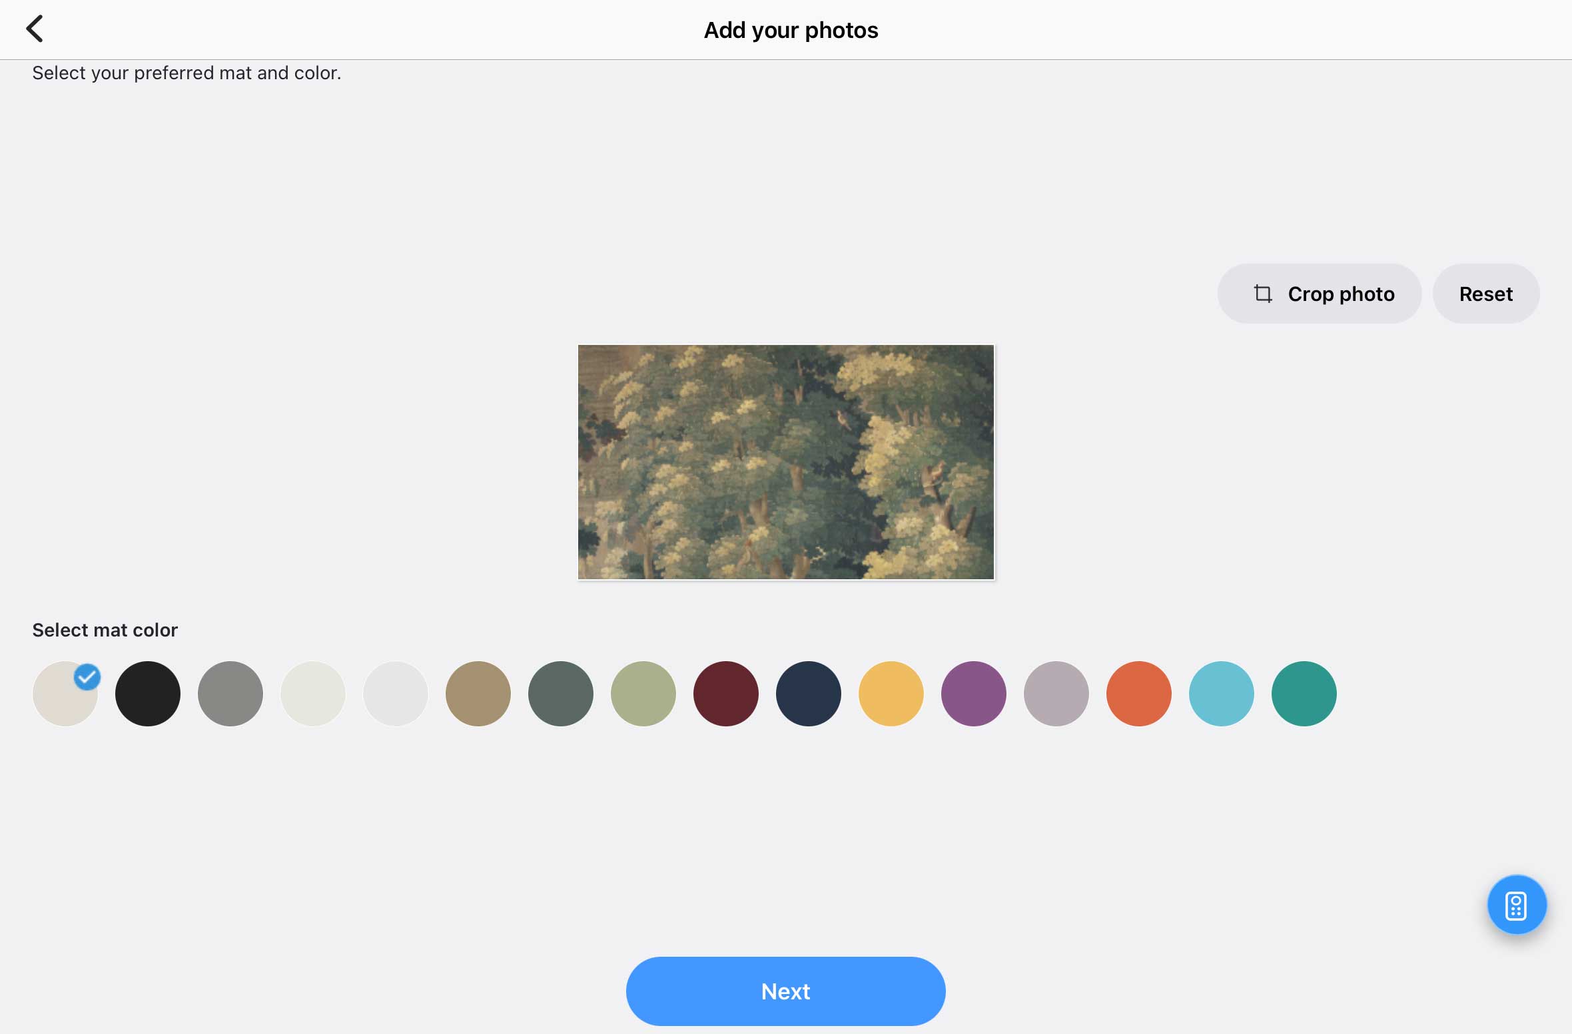Click the forest tapestry photo preview
This screenshot has width=1572, height=1034.
point(786,462)
